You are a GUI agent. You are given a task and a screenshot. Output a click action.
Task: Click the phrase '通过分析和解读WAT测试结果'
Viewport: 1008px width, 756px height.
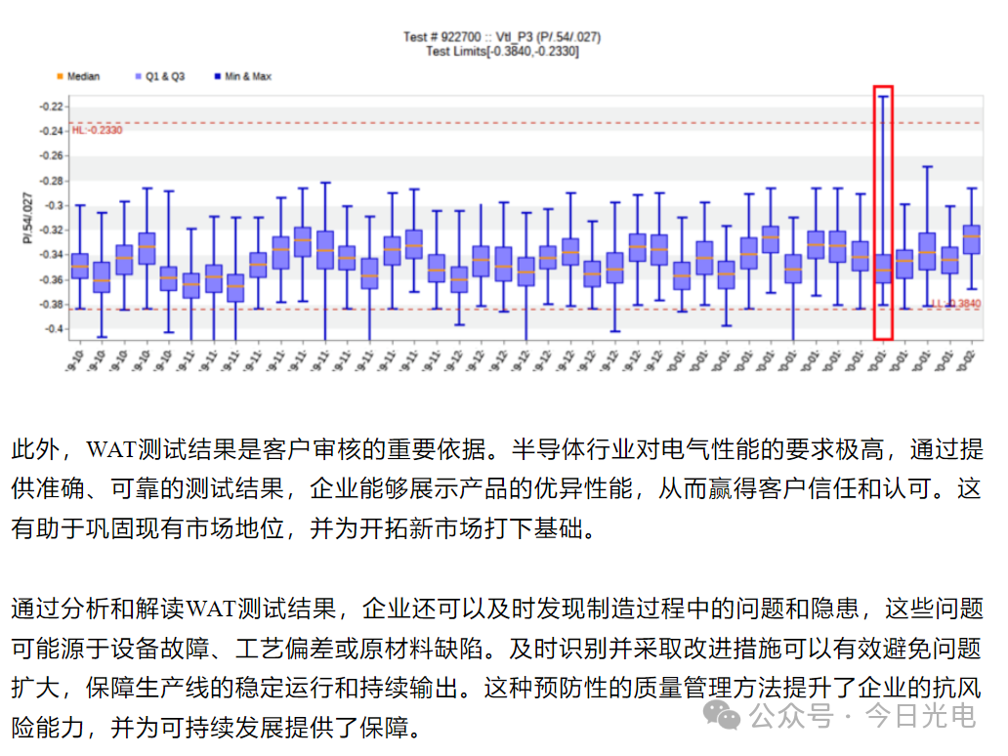point(174,609)
